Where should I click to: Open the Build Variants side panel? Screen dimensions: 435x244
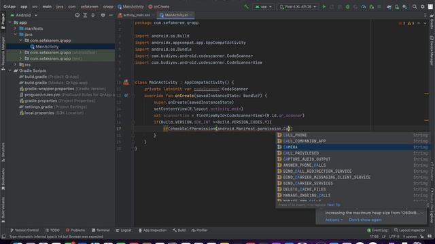(3, 209)
